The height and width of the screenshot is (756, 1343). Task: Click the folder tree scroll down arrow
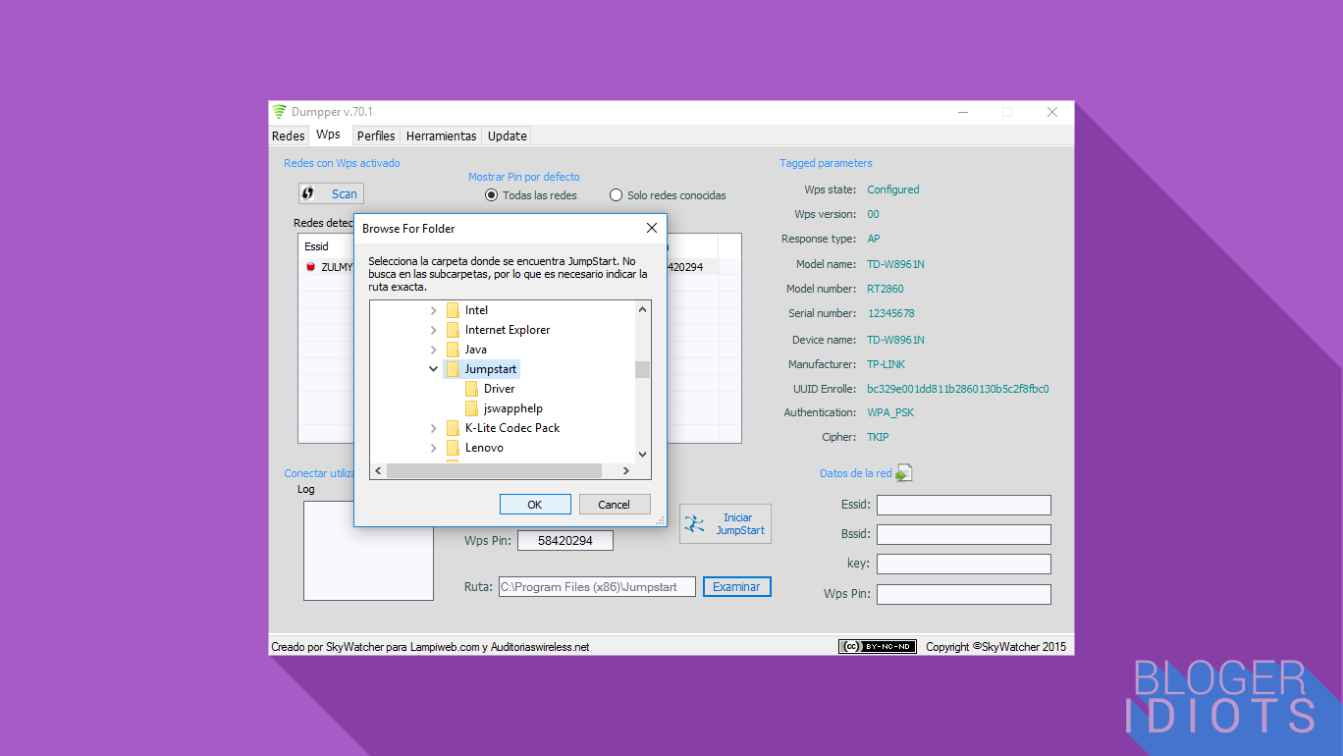pyautogui.click(x=643, y=454)
